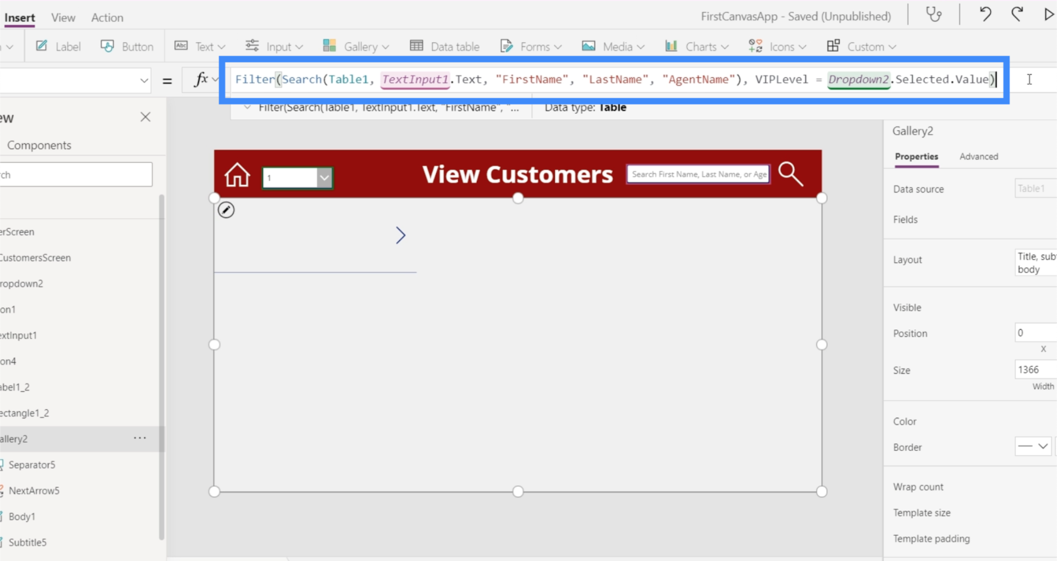Viewport: 1057px width, 561px height.
Task: Open the Media dropdown menu
Action: 613,47
